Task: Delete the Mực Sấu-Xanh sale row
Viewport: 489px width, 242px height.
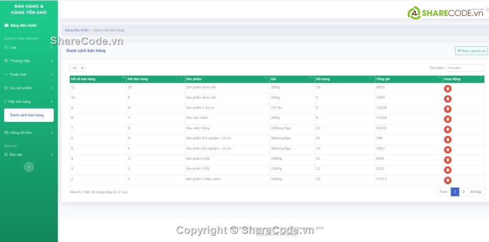Action: tap(447, 119)
